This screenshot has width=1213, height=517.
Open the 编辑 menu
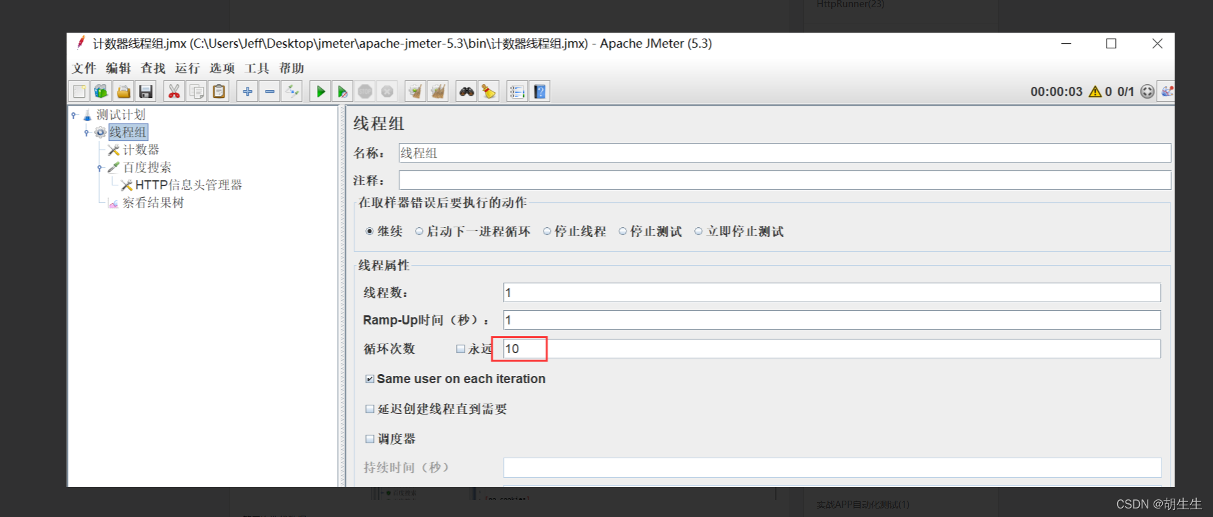(x=119, y=68)
